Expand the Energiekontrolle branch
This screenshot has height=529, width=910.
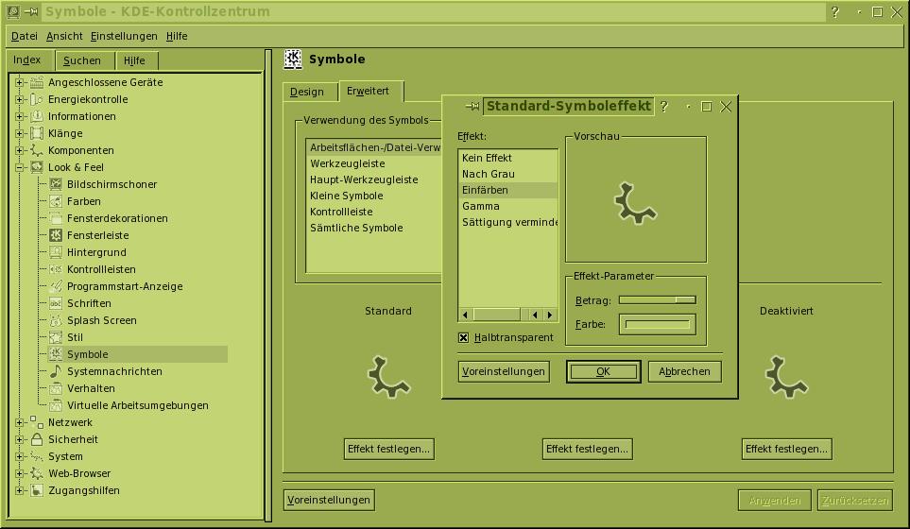pos(19,99)
